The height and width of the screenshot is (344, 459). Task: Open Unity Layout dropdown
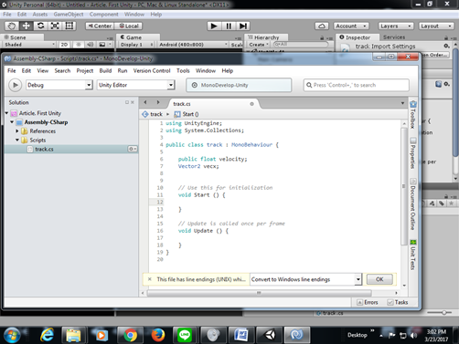pos(436,26)
